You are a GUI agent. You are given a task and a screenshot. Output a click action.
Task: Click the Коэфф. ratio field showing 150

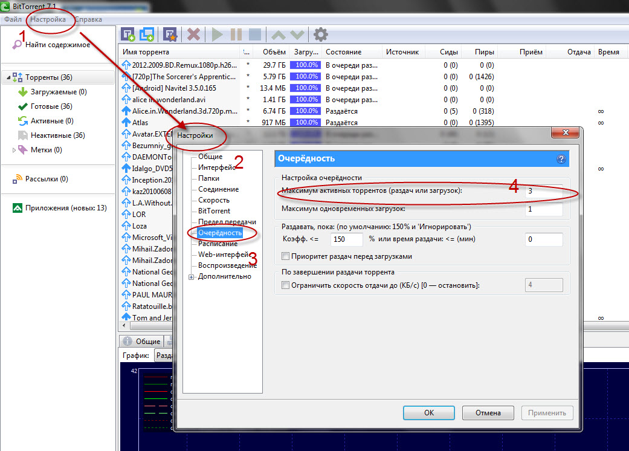point(347,239)
